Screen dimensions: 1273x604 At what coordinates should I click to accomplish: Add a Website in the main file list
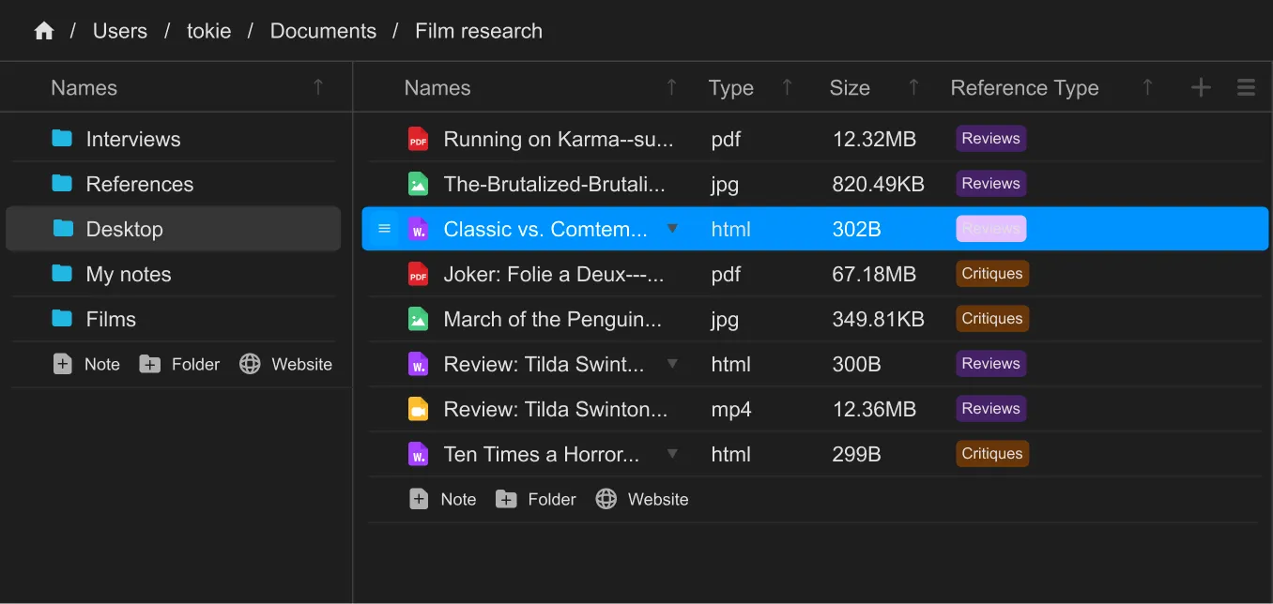(x=642, y=500)
